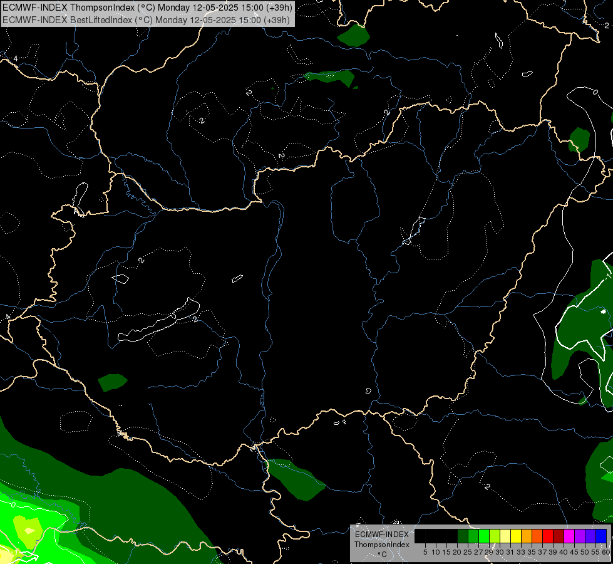Click the purple 45–50 legend swatch

pyautogui.click(x=580, y=536)
